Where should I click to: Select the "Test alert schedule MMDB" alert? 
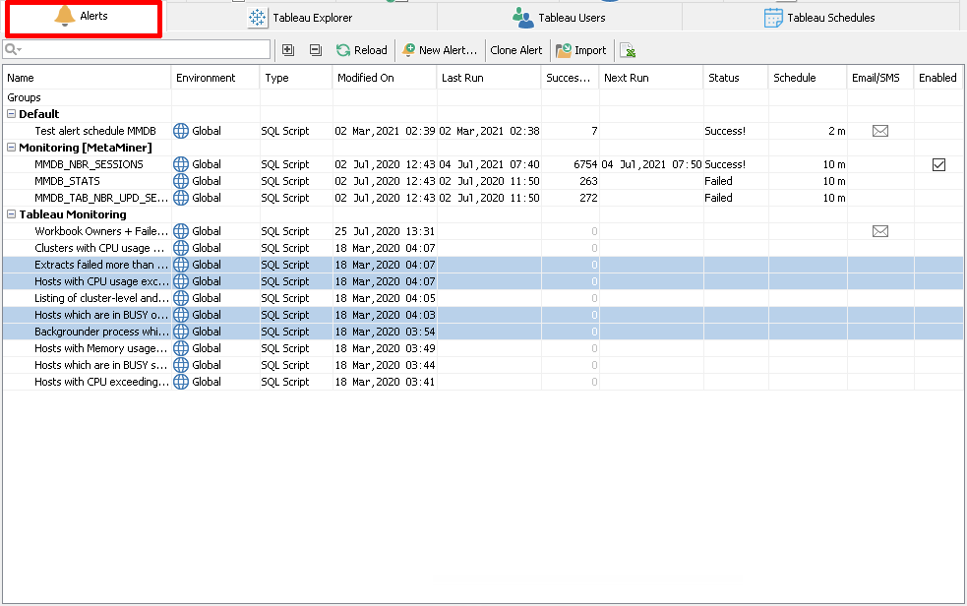click(x=95, y=131)
